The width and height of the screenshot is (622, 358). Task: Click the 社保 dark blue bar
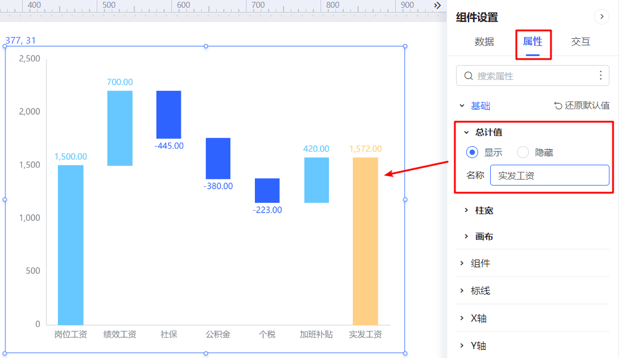168,115
